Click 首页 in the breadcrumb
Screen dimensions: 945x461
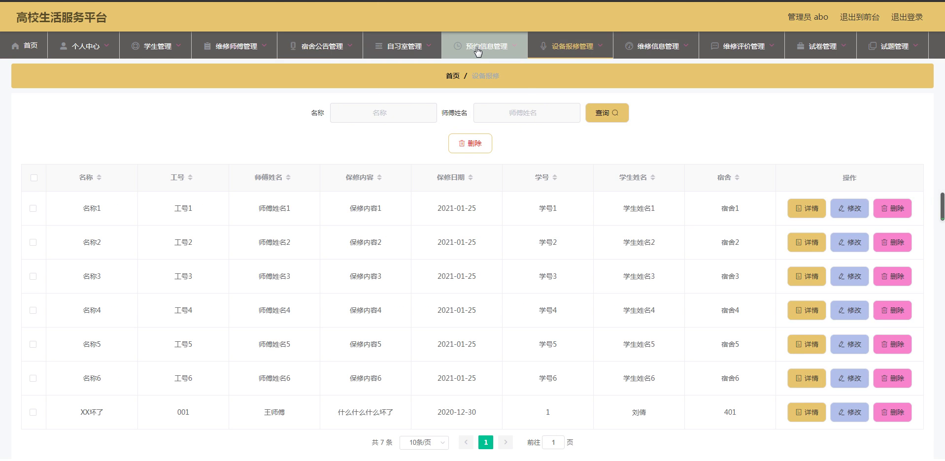point(452,76)
